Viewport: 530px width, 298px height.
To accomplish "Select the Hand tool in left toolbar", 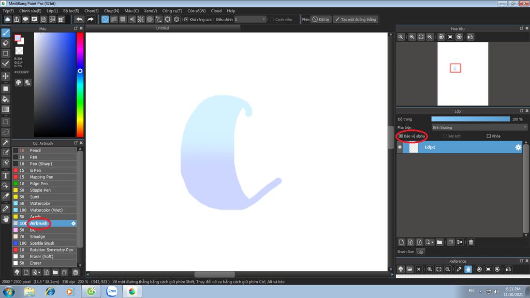I will (6, 219).
